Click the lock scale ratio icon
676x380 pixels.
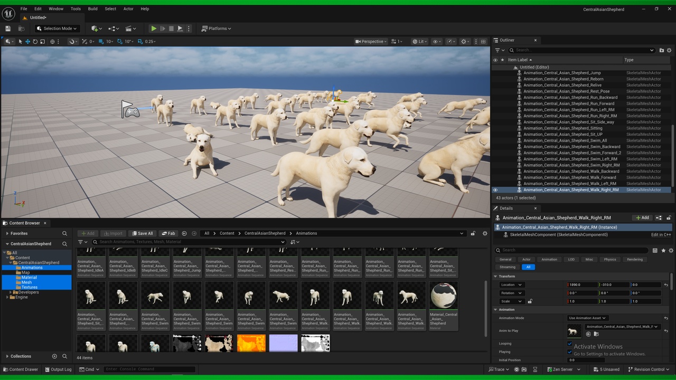[530, 301]
